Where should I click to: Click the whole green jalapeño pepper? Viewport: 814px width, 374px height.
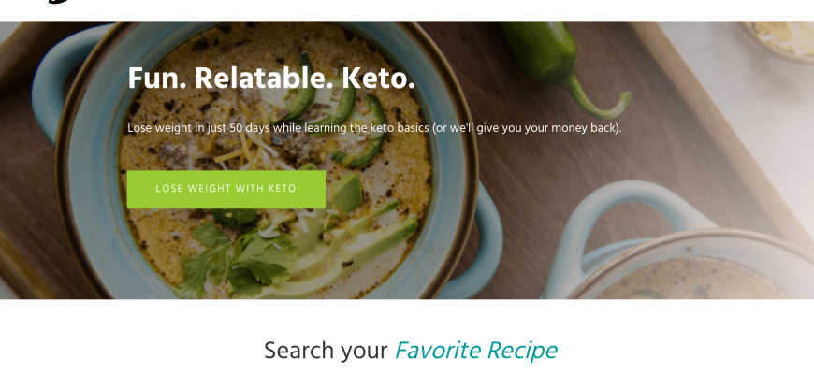(x=552, y=58)
